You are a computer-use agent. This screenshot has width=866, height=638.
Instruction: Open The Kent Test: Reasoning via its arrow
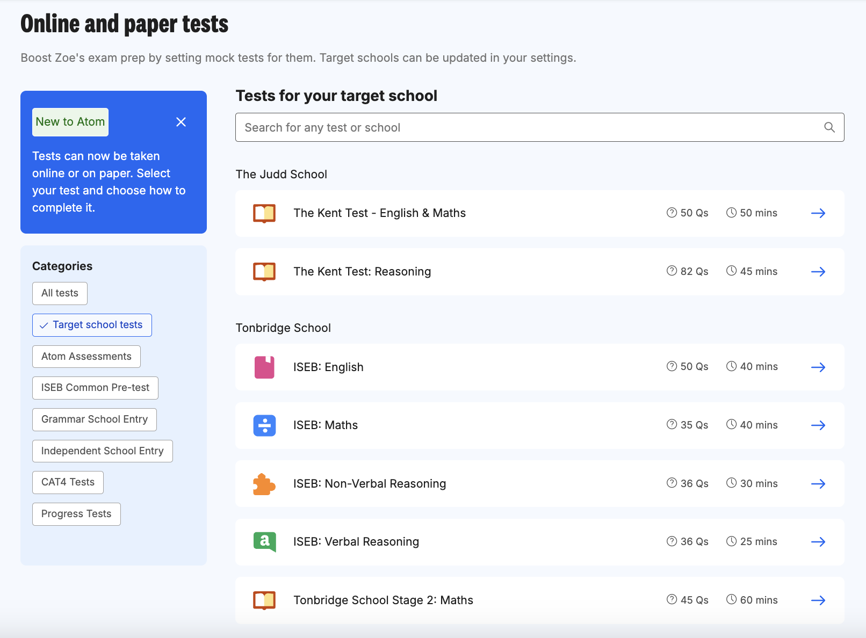(x=818, y=272)
